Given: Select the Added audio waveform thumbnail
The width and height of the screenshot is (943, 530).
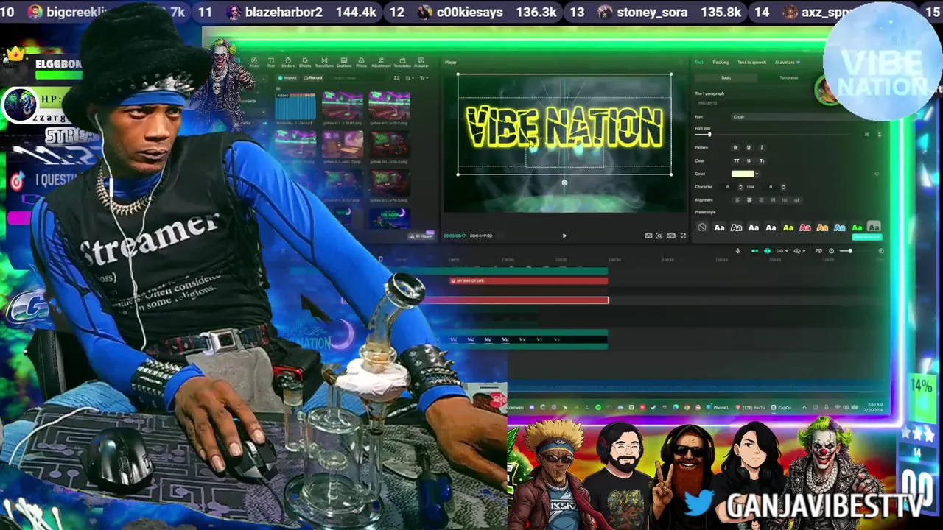Looking at the screenshot, I should [295, 107].
